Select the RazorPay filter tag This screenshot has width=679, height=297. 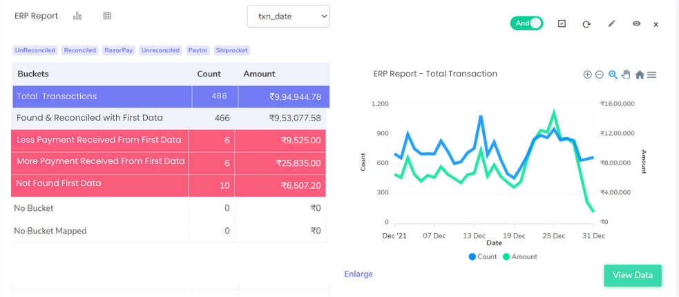click(x=119, y=50)
